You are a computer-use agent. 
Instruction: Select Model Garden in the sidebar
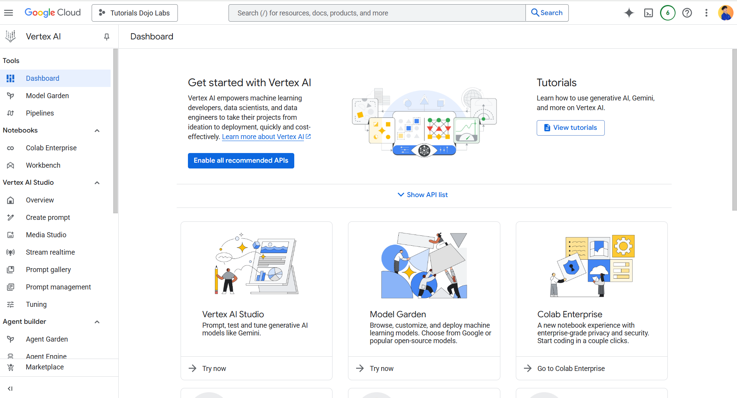47,96
